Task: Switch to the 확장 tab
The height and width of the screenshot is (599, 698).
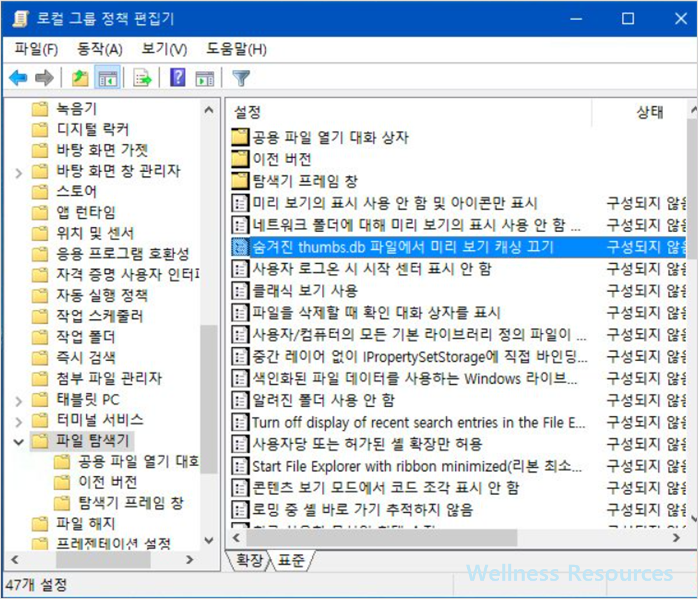Action: click(x=249, y=560)
